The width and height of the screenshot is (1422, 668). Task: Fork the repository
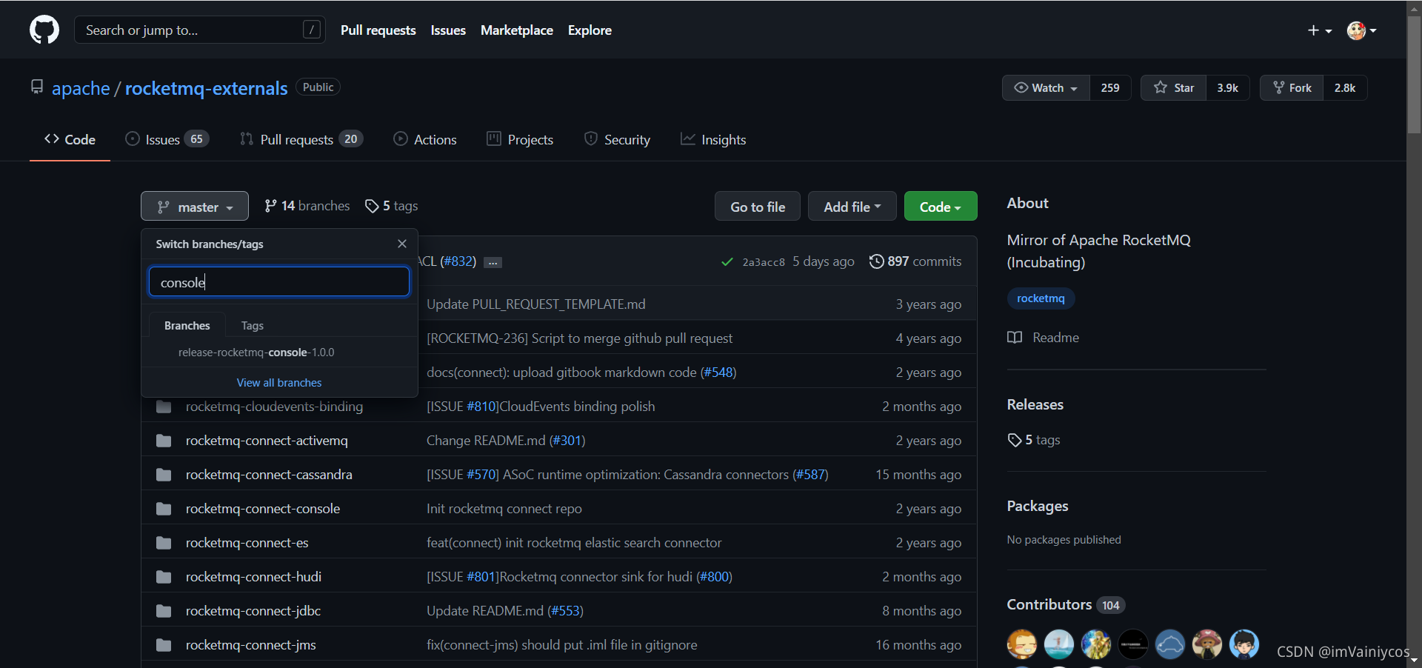(x=1292, y=87)
